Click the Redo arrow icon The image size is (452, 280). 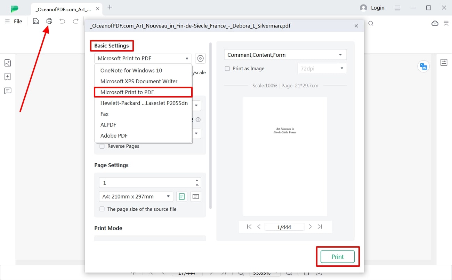[75, 21]
